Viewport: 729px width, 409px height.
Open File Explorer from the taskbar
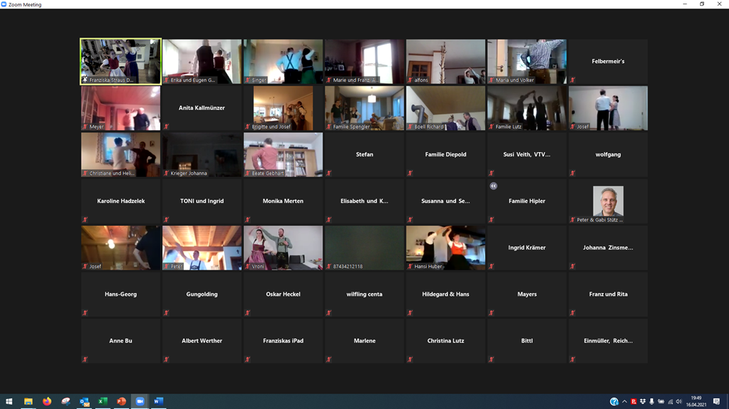(28, 401)
